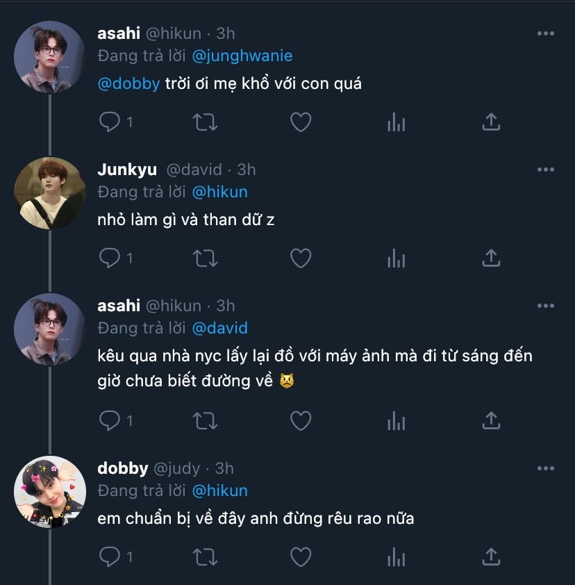Viewport: 575px width, 585px height.
Task: Click the @junghwanie mention link
Action: coord(242,56)
